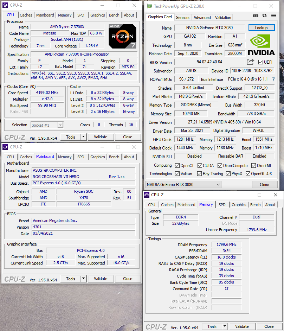The image size is (284, 331).
Task: Click the Current Link Speed 2.5 GT/s value
Action: point(60,263)
